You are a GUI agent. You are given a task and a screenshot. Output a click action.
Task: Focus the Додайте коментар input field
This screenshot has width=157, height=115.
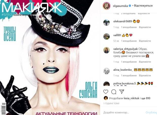tap(124, 112)
